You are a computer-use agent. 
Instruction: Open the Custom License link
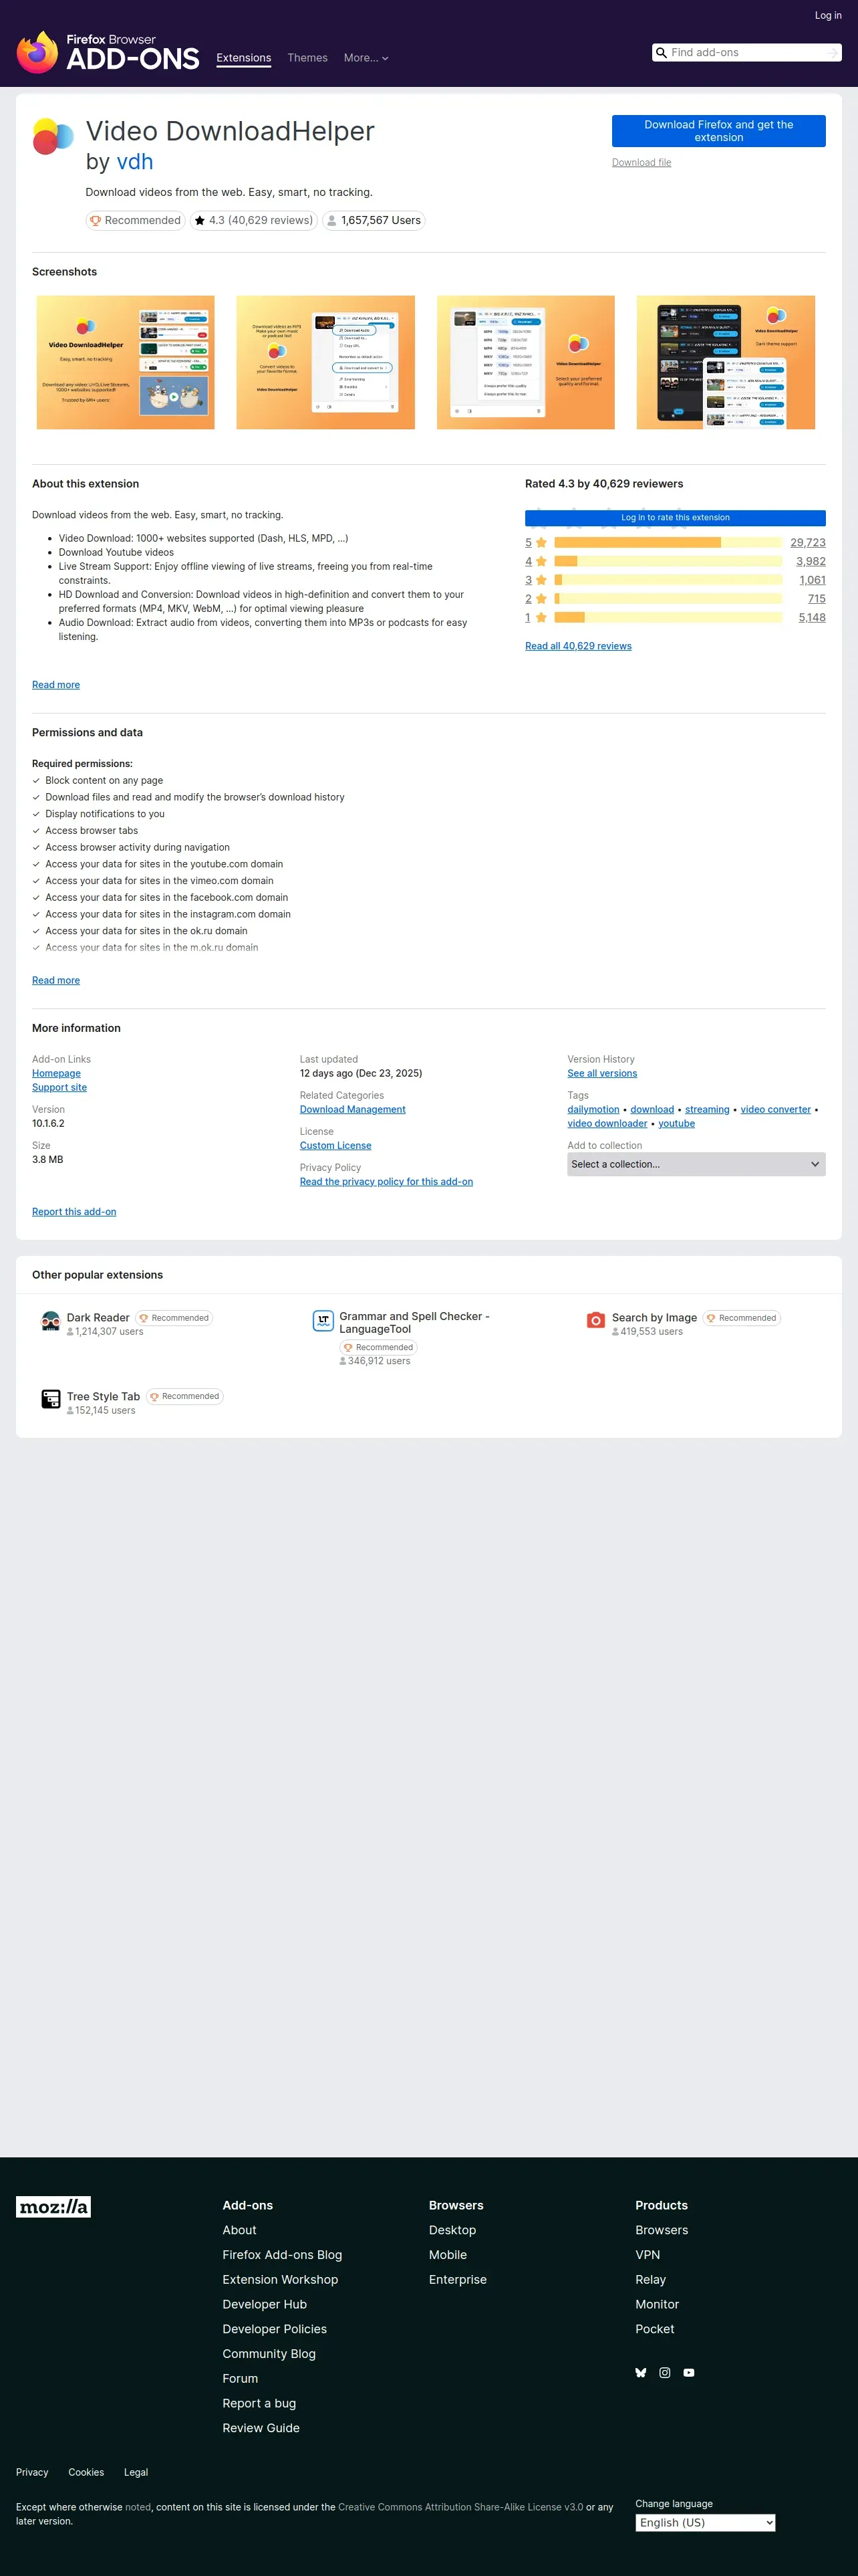point(335,1146)
